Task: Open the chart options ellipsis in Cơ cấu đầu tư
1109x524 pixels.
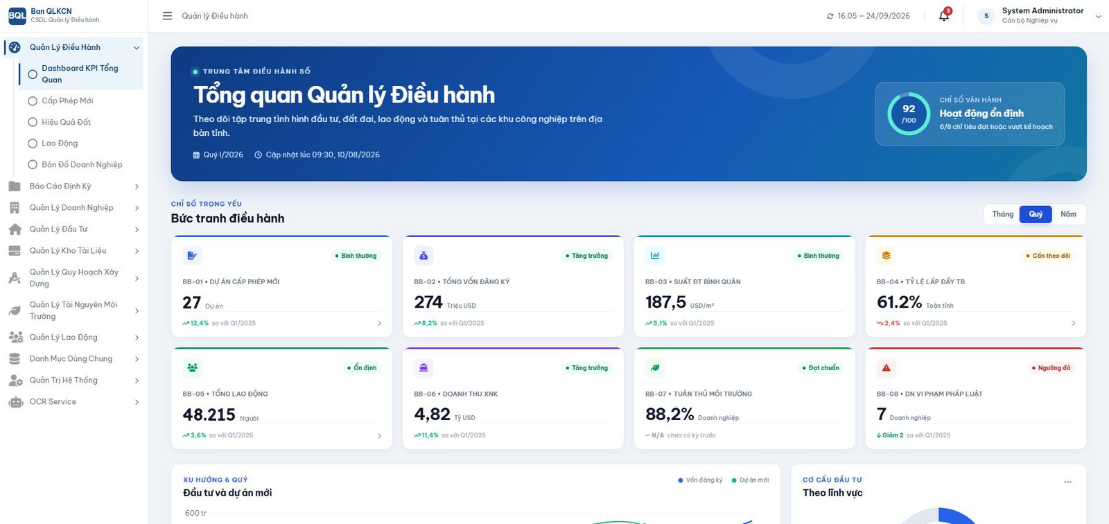Action: [x=1067, y=482]
